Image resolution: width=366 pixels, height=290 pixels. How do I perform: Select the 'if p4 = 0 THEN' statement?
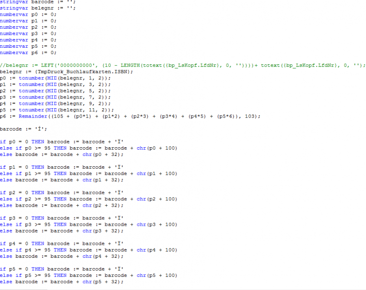click(61, 243)
